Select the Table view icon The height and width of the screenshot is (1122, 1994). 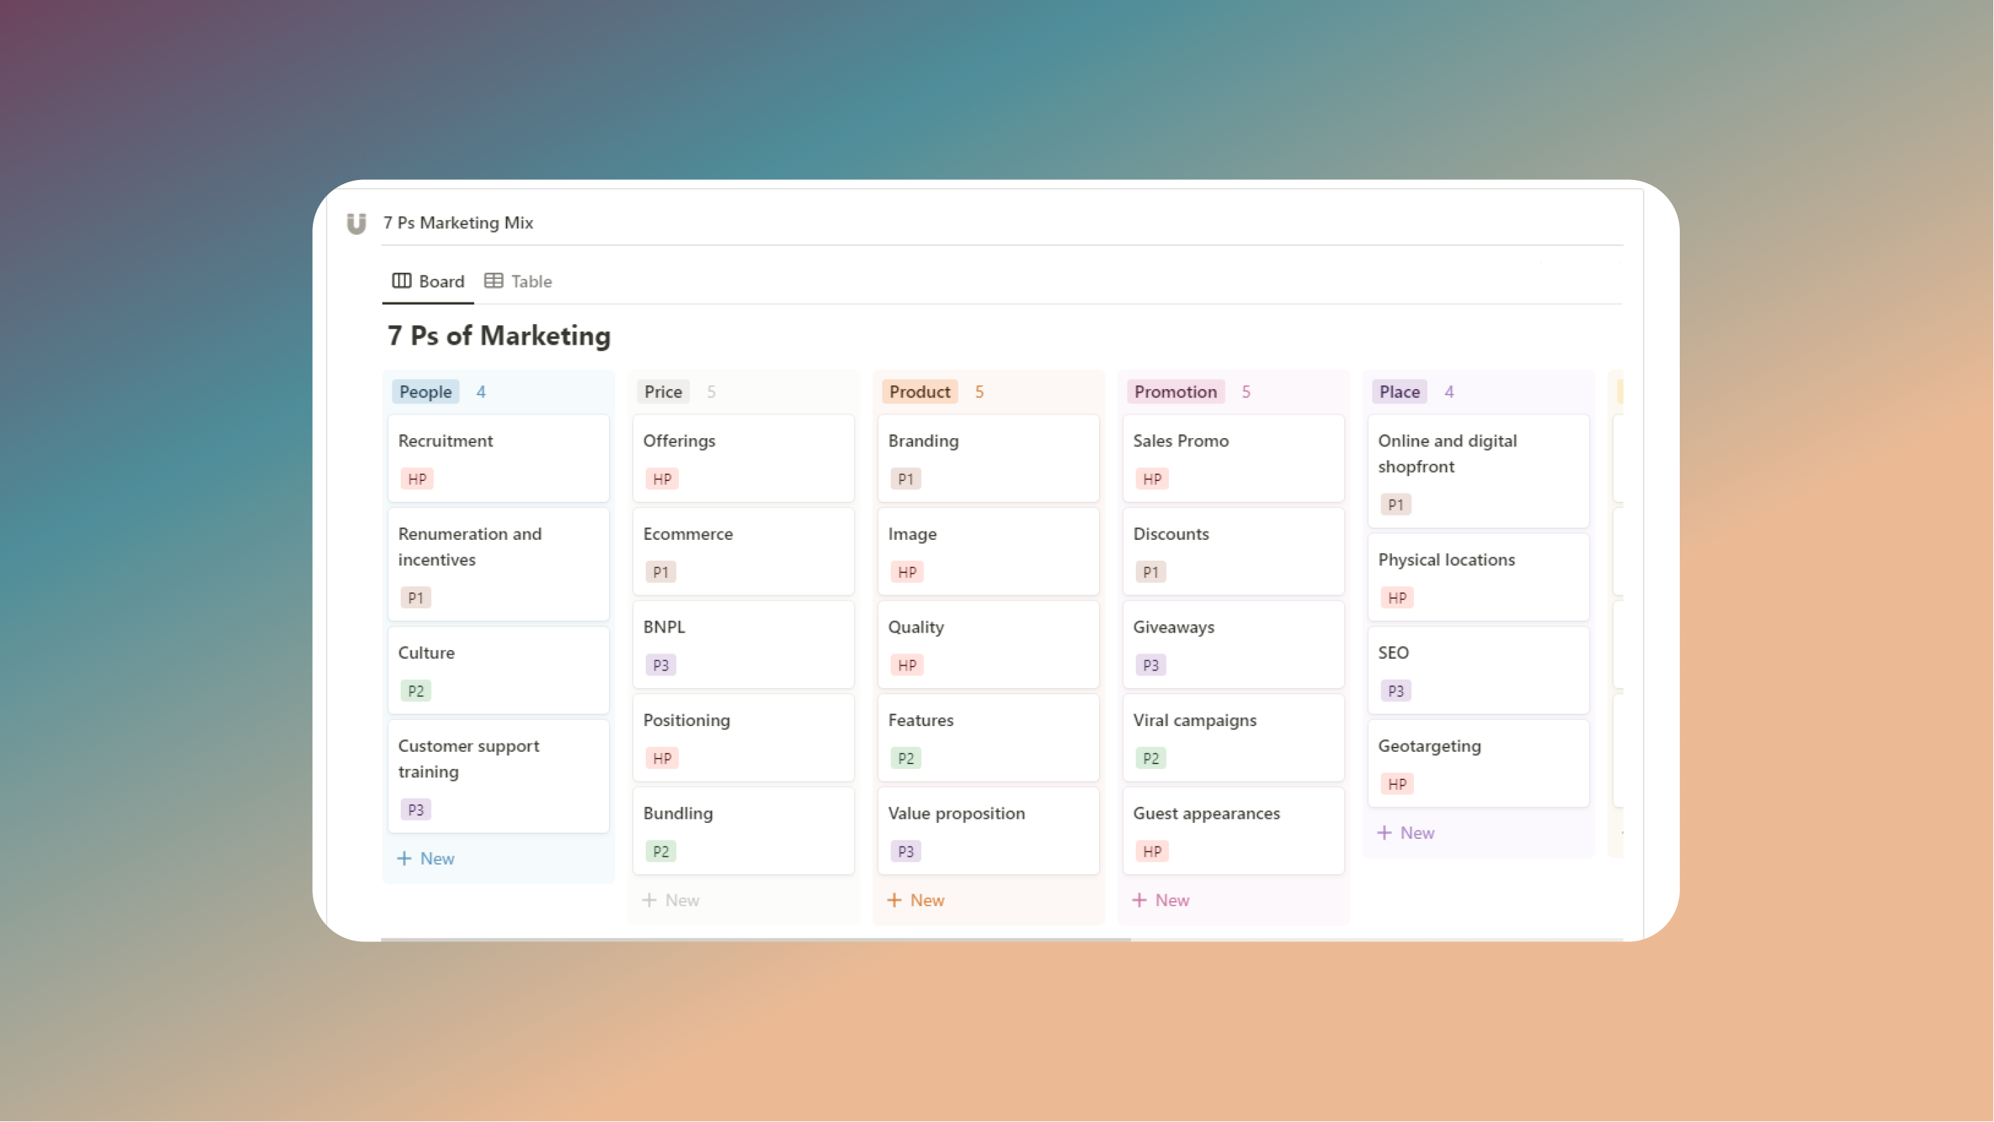[493, 280]
